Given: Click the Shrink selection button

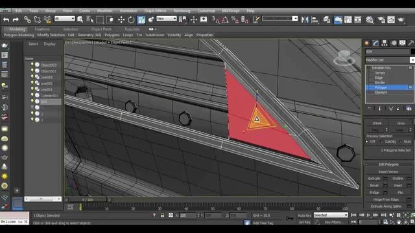Looking at the screenshot, I should [x=377, y=123].
